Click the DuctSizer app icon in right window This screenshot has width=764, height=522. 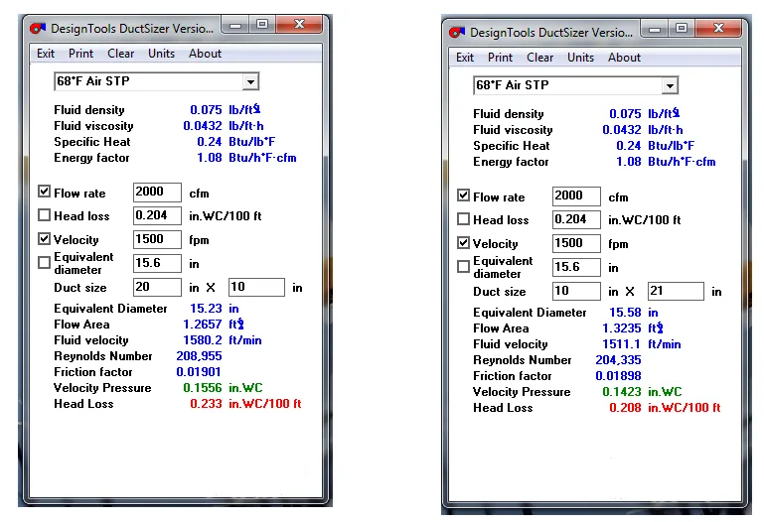[x=458, y=32]
